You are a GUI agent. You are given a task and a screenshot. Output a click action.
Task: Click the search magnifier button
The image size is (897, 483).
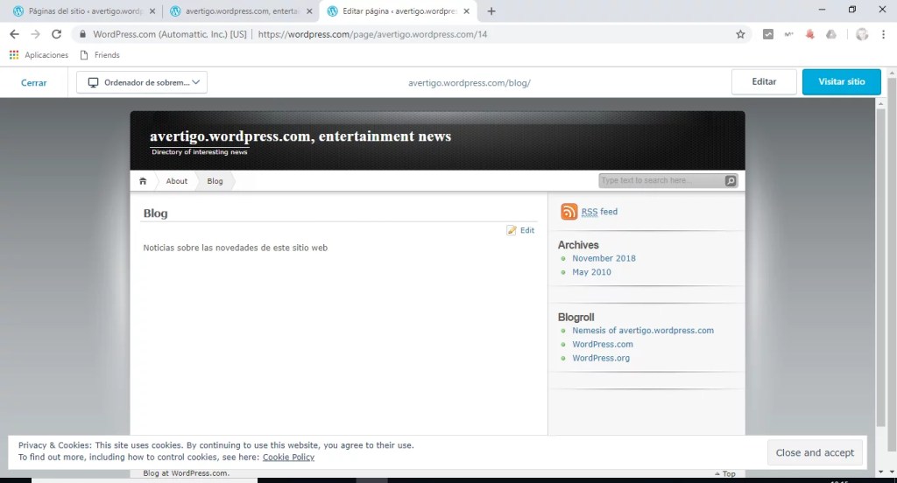pyautogui.click(x=731, y=180)
